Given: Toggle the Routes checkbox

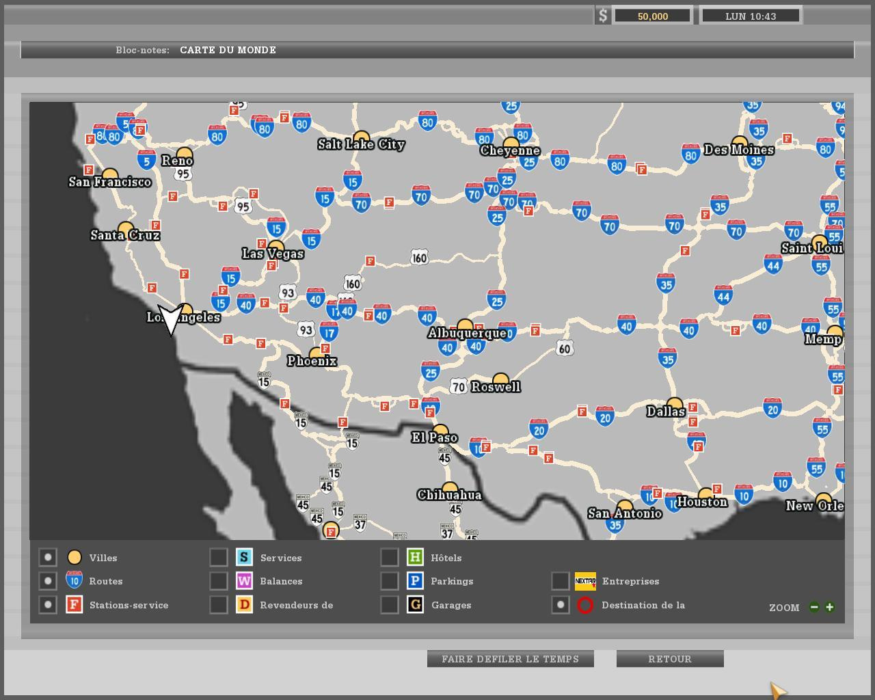Looking at the screenshot, I should click(48, 581).
